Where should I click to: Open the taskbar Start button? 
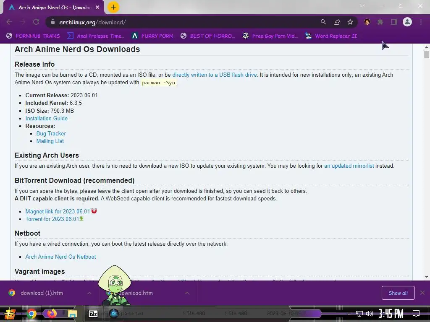10,314
